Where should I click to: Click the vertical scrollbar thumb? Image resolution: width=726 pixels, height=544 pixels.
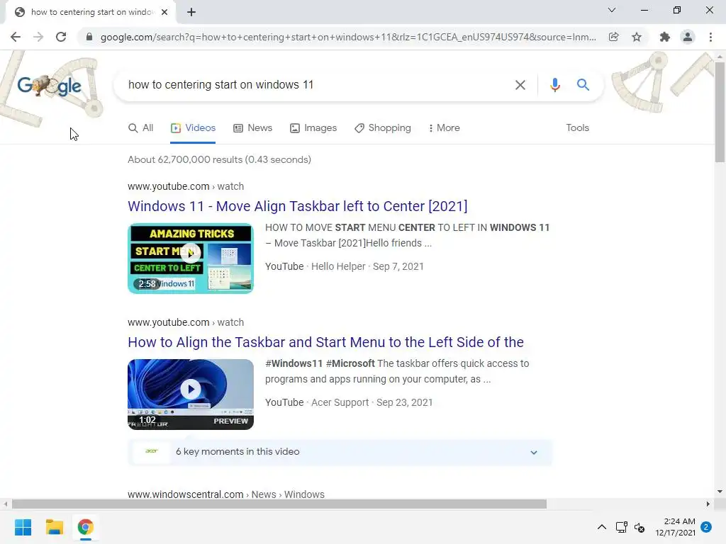720,113
